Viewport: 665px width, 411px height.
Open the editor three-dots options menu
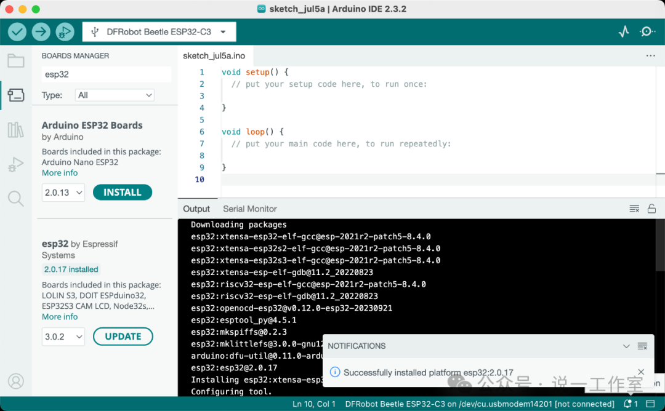pos(651,56)
